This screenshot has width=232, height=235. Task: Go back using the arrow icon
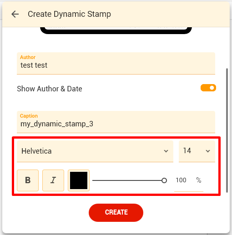[x=15, y=14]
